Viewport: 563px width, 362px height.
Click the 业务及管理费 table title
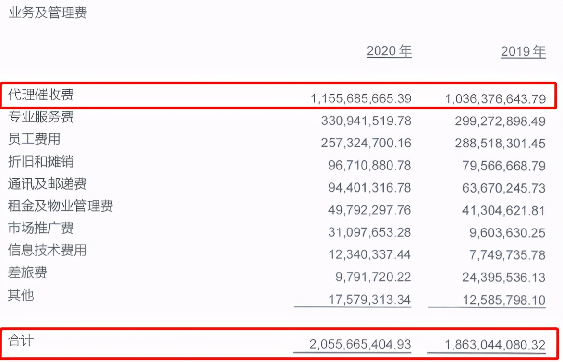point(48,13)
